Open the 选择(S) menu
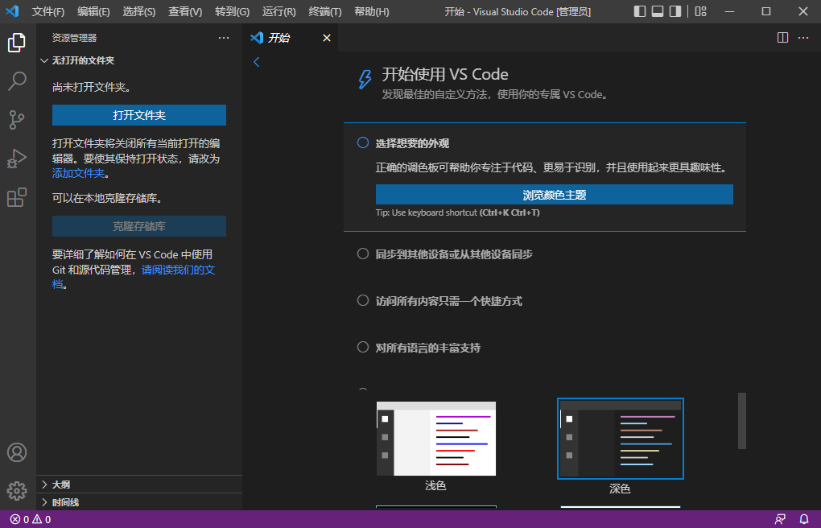Image resolution: width=821 pixels, height=528 pixels. click(x=138, y=11)
